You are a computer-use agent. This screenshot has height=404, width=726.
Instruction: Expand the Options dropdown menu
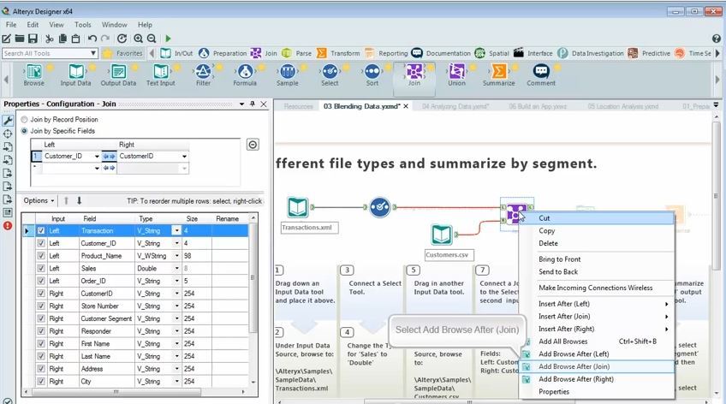[39, 200]
